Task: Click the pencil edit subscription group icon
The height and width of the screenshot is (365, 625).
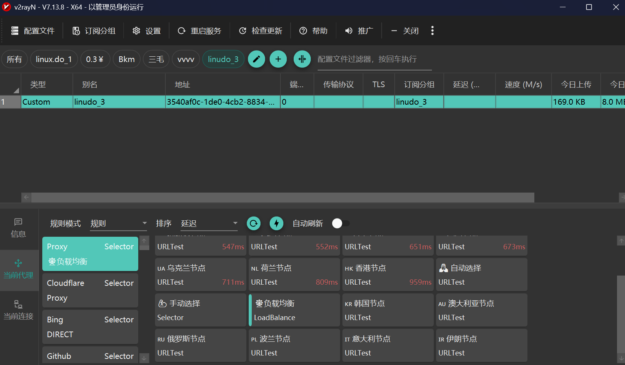Action: (x=256, y=59)
